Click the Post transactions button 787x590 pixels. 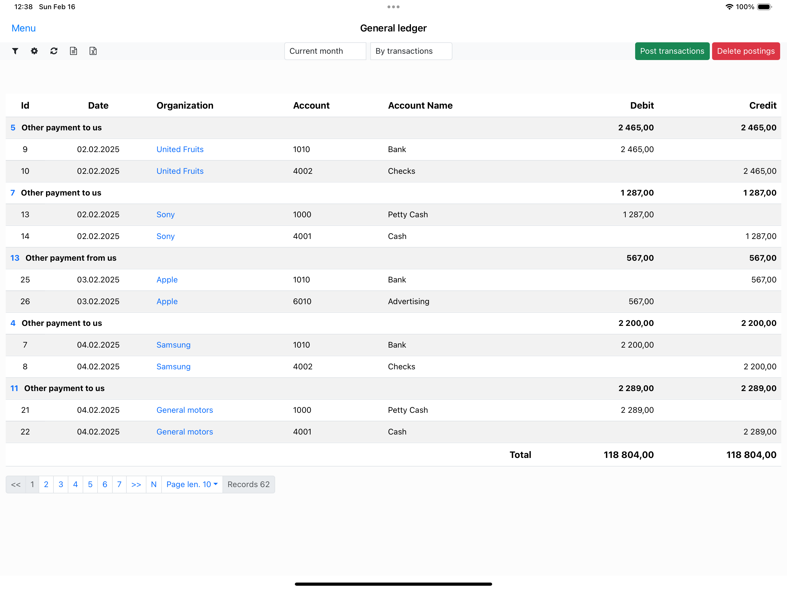click(x=672, y=51)
